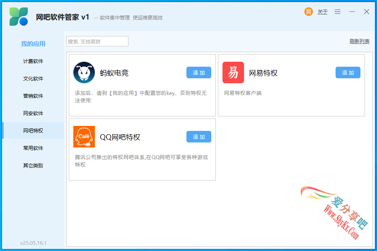Open the 计费软件 category
This screenshot has height=251, width=377.
tap(33, 61)
